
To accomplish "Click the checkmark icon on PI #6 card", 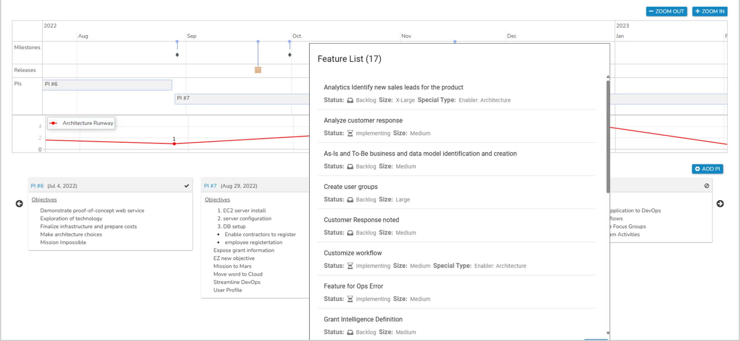I will point(187,186).
